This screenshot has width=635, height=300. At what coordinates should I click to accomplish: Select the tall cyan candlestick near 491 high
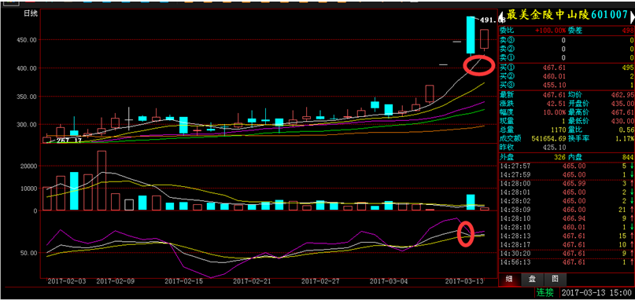point(471,35)
